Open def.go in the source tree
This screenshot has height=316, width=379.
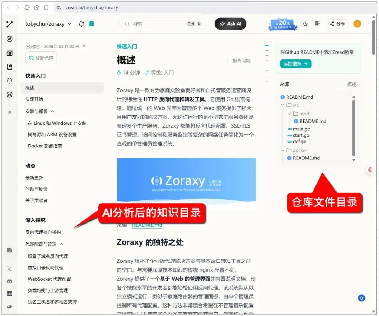[x=299, y=141]
